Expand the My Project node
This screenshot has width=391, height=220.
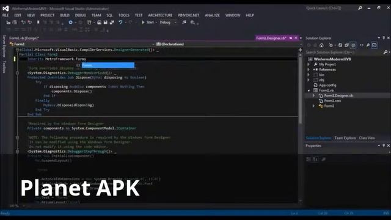[x=309, y=64]
